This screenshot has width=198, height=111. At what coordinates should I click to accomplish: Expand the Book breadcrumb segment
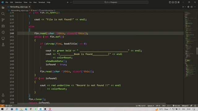[34, 10]
